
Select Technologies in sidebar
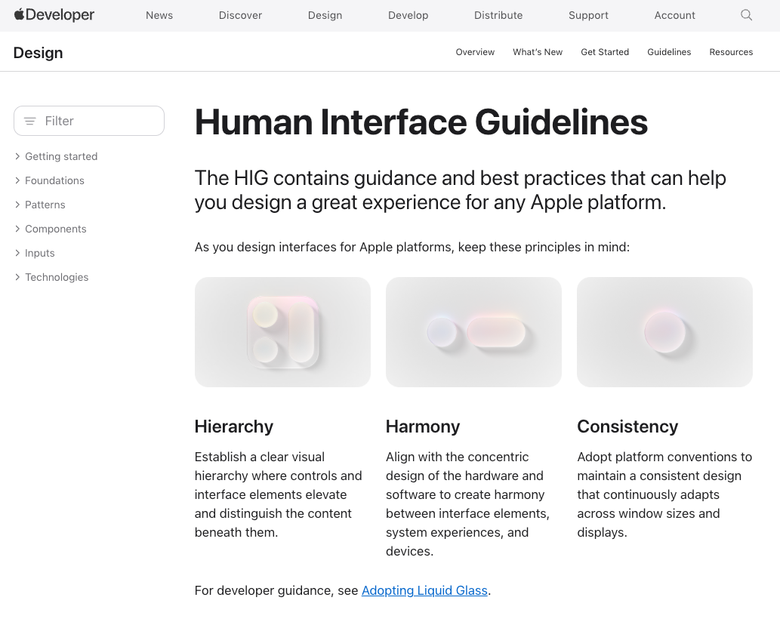click(x=57, y=277)
